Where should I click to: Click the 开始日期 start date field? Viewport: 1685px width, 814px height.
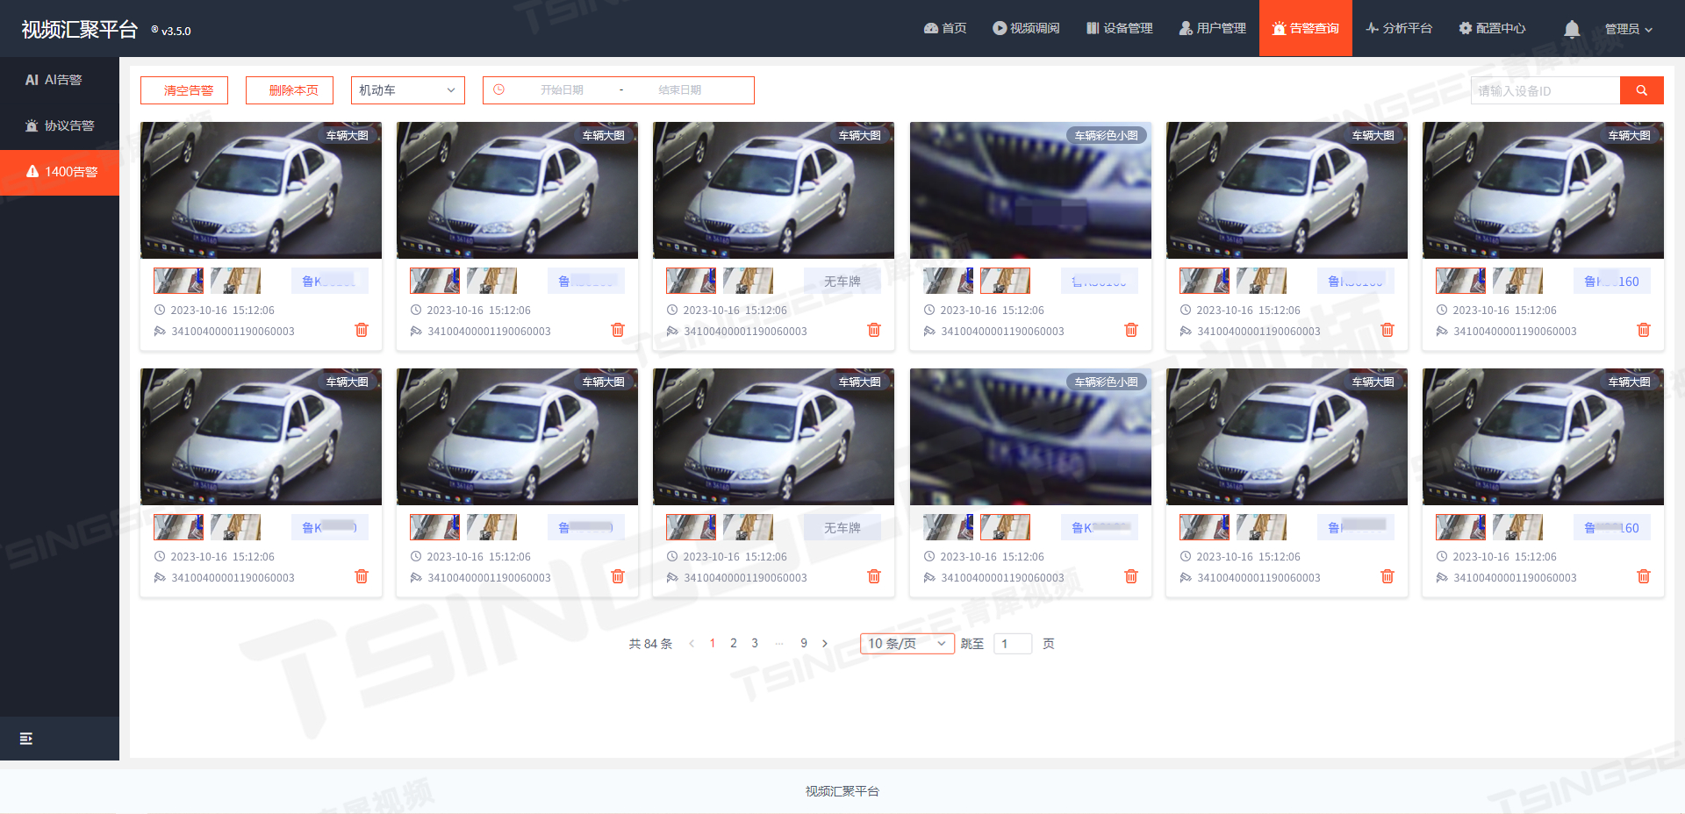[563, 89]
